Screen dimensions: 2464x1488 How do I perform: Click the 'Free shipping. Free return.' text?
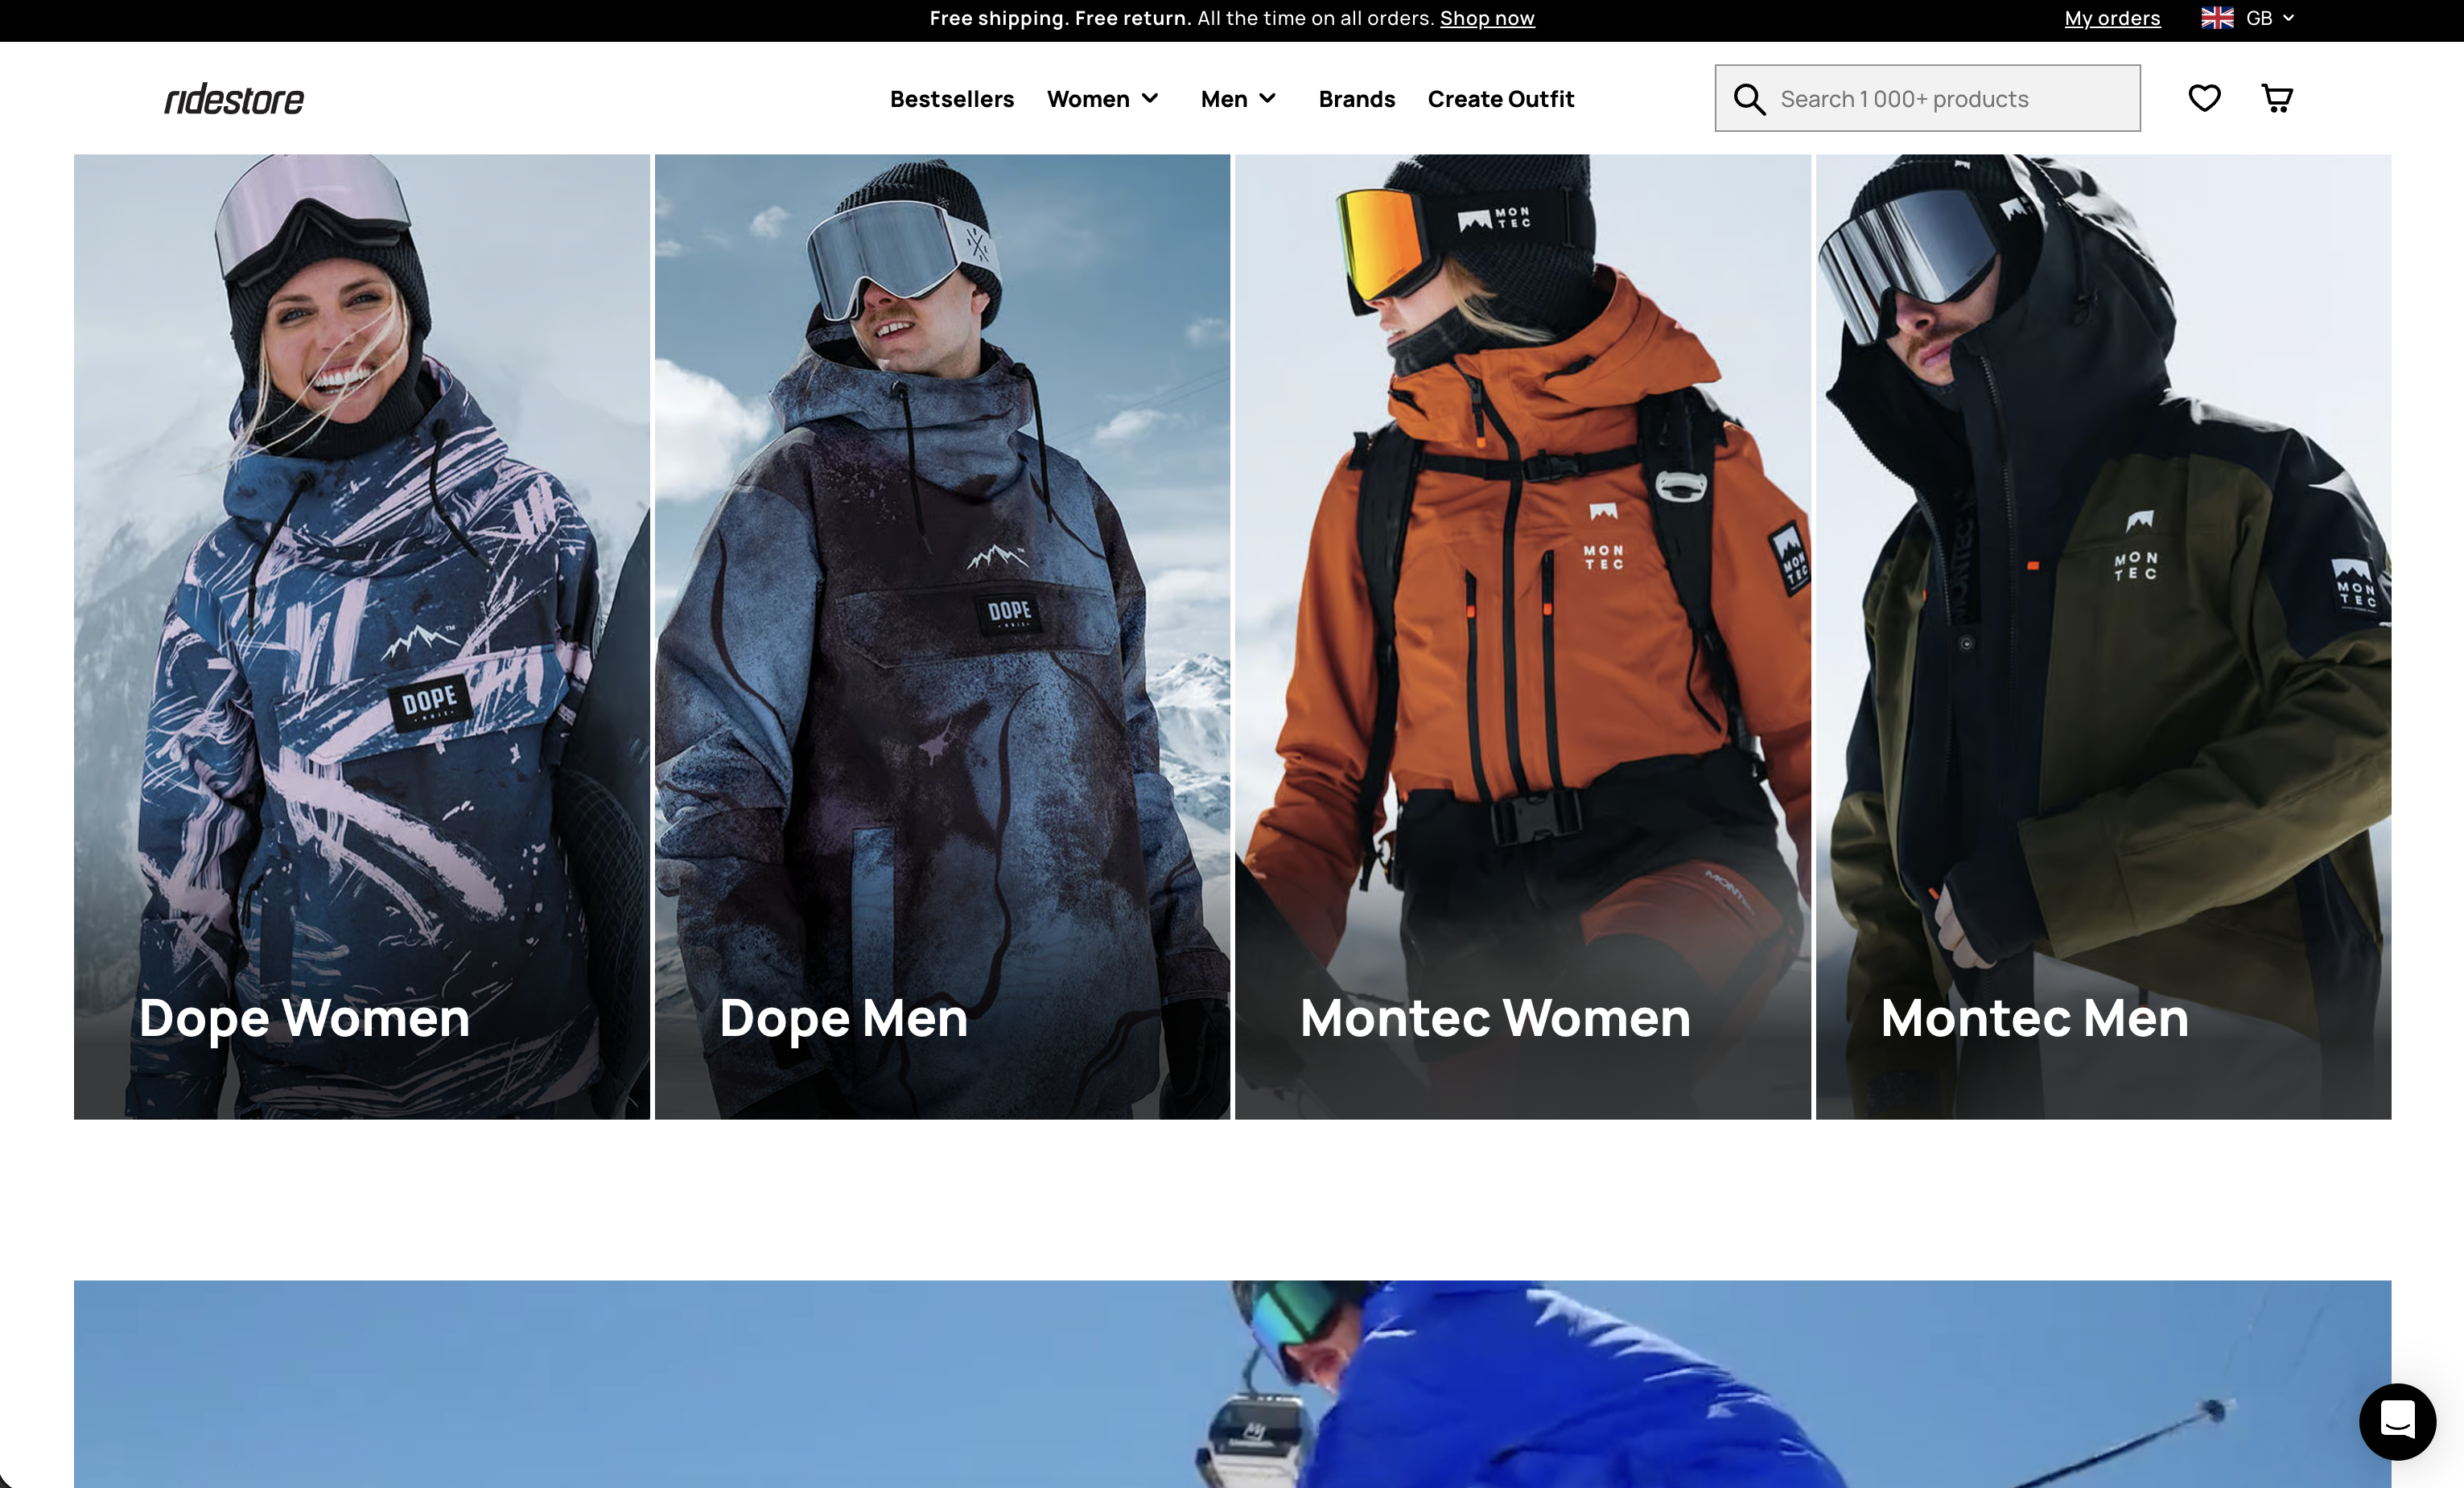tap(1060, 18)
